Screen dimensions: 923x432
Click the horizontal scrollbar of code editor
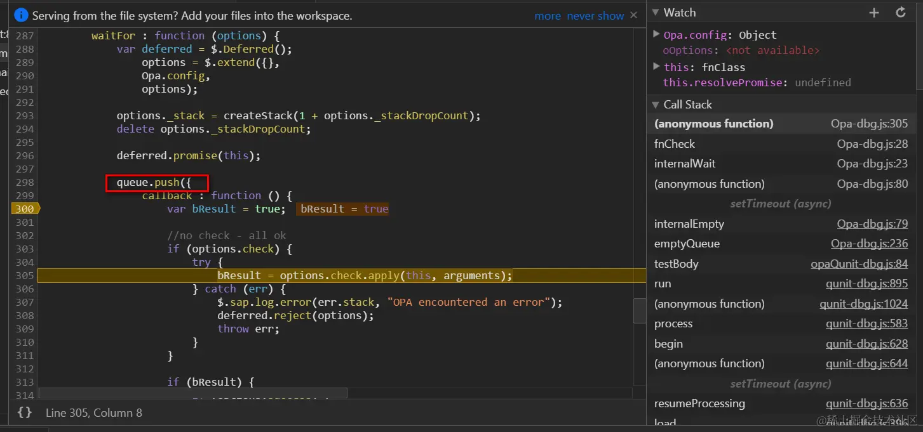[193, 393]
